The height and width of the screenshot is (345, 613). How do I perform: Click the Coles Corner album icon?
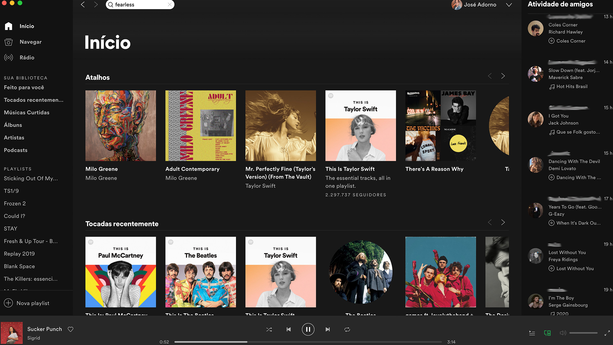pos(551,41)
